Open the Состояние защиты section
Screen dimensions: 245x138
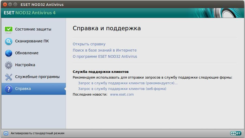pyautogui.click(x=34, y=29)
